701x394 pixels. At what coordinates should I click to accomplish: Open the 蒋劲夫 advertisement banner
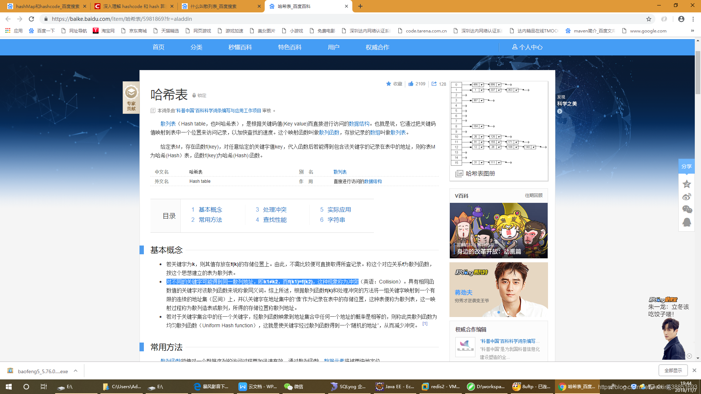(499, 290)
